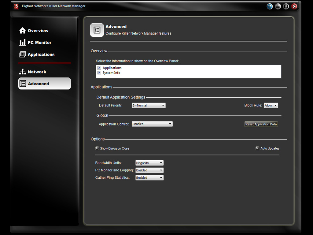Open the Overview tab label
The image size is (313, 235).
click(x=38, y=31)
